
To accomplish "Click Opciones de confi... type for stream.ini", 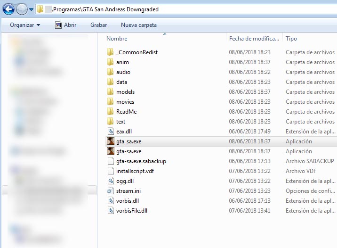I will coord(310,191).
